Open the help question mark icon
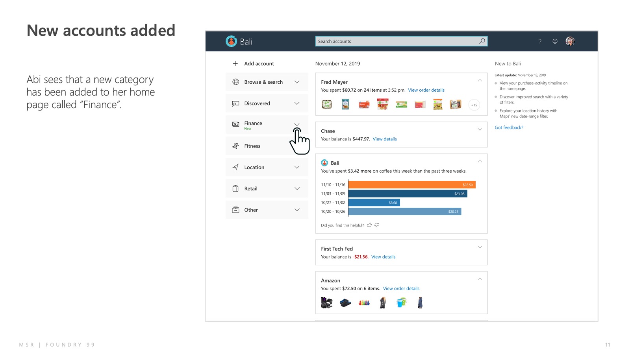Image resolution: width=630 pixels, height=354 pixels. 540,41
